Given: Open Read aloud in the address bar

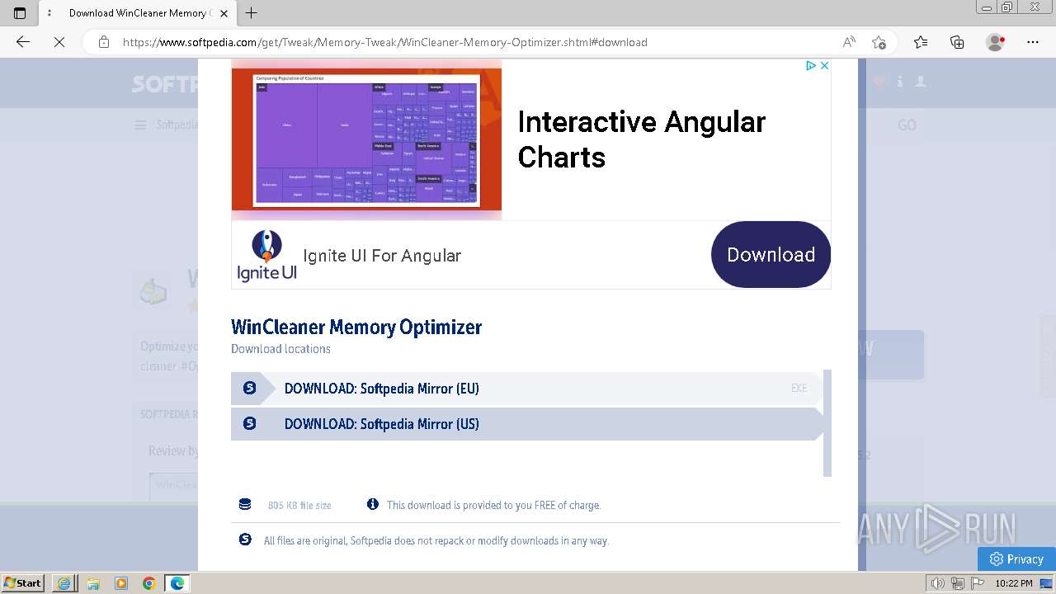Looking at the screenshot, I should [x=849, y=42].
